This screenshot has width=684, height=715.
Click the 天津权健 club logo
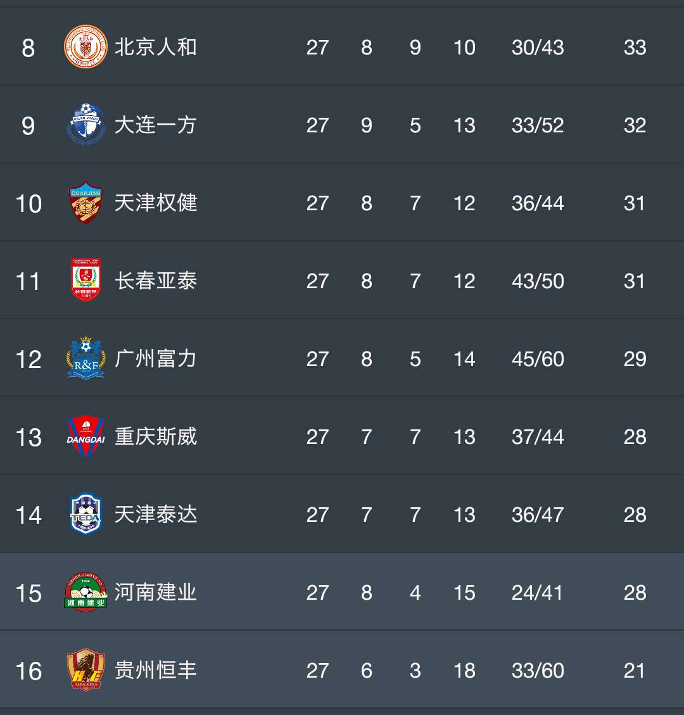[87, 203]
